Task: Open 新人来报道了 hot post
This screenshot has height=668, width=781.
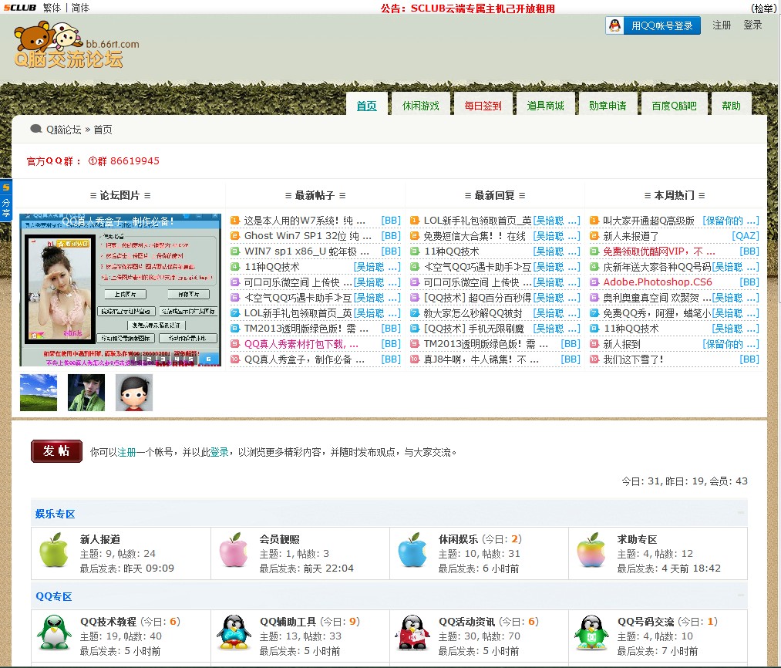Action: 631,236
